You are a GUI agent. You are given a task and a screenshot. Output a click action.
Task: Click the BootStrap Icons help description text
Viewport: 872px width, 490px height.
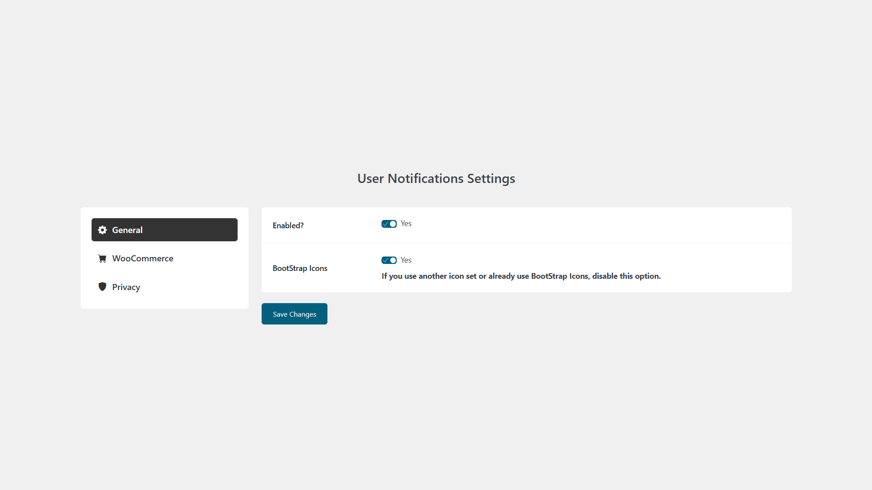click(x=521, y=276)
